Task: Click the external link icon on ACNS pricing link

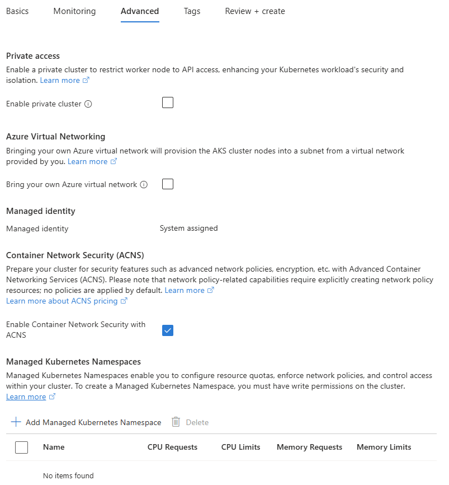Action: (124, 301)
